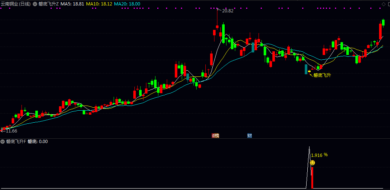Click the tall red candle at 20.82 peak
The height and width of the screenshot is (190, 390).
coord(217,27)
